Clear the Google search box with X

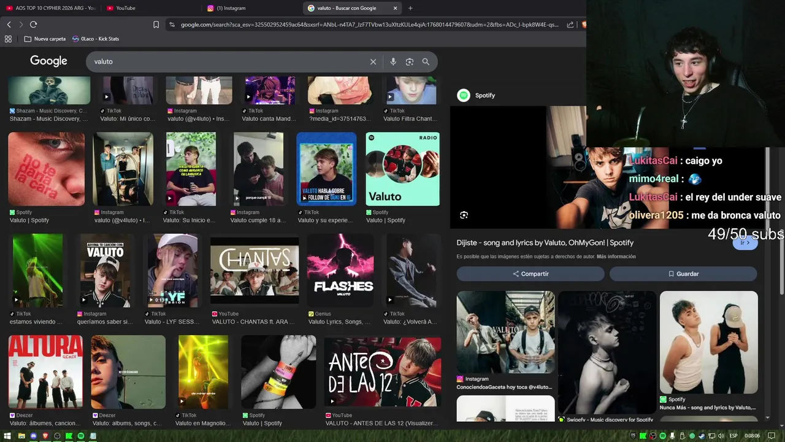click(373, 61)
